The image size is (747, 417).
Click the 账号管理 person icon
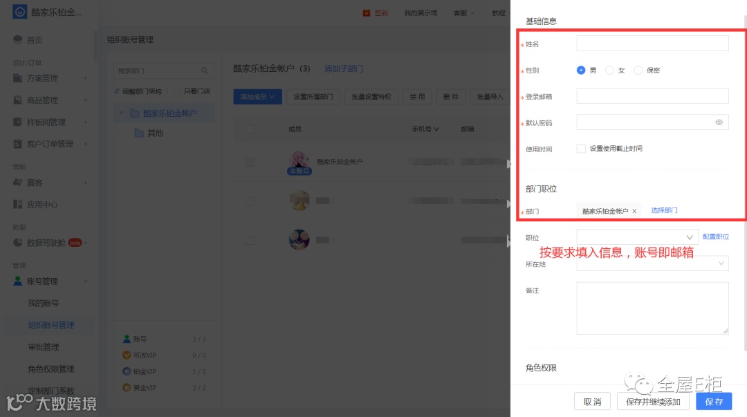(17, 281)
